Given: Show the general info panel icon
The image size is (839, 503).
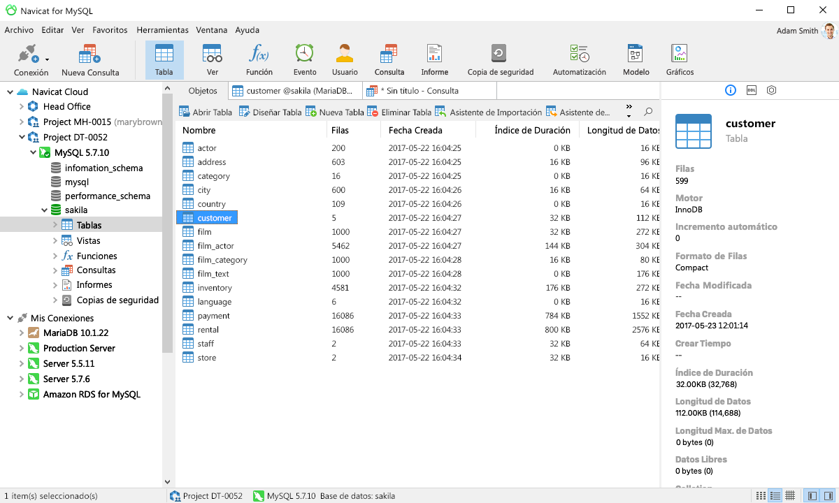Looking at the screenshot, I should pos(731,90).
